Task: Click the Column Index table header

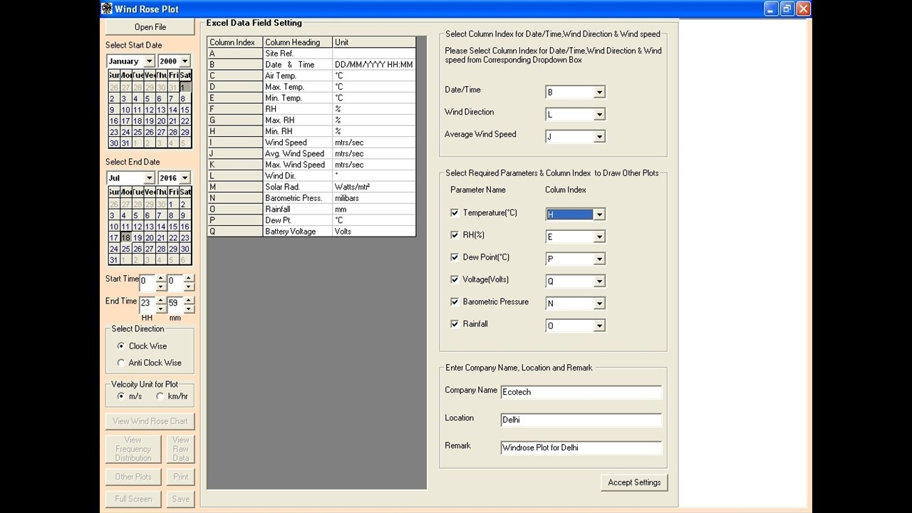Action: point(235,43)
